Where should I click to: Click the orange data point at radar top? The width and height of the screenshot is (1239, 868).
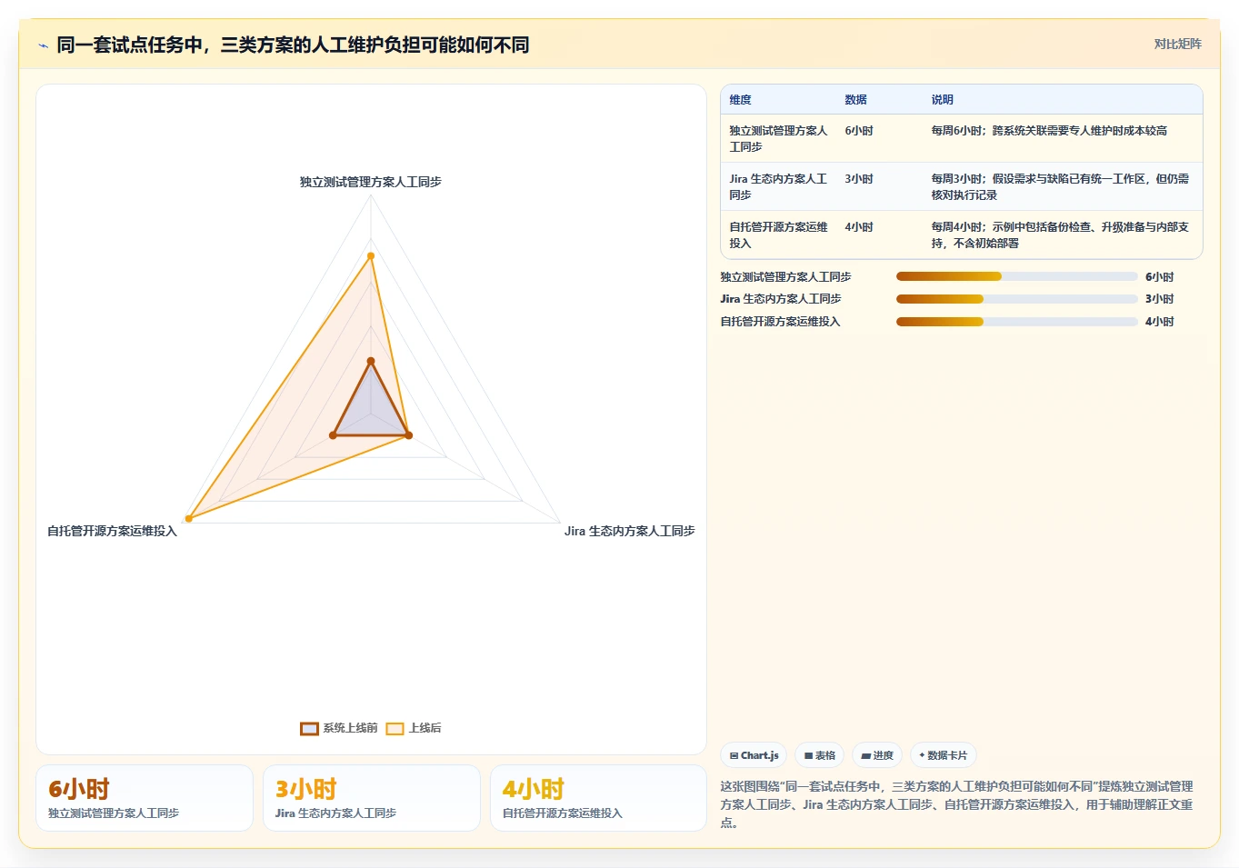click(371, 256)
